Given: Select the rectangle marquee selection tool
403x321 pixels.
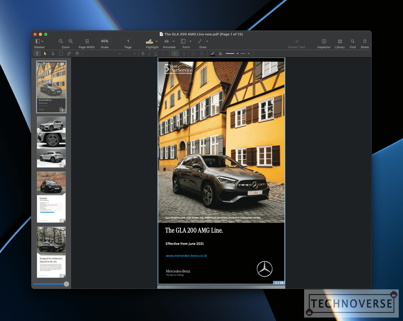Looking at the screenshot, I should (x=61, y=53).
